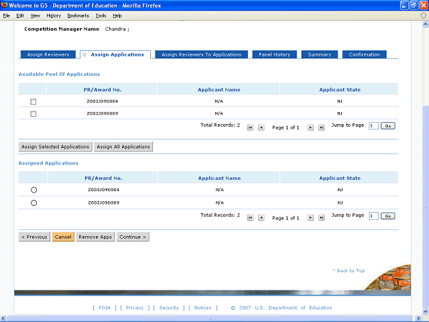Select radio button for assigned application Z003J090004
The height and width of the screenshot is (322, 429).
tap(34, 191)
